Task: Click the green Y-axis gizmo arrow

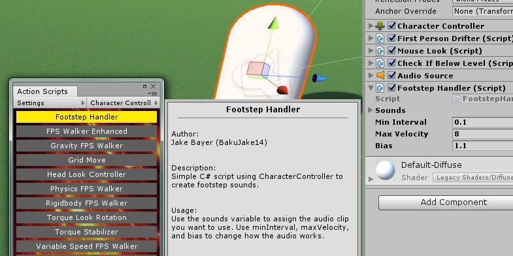Action: point(274,24)
